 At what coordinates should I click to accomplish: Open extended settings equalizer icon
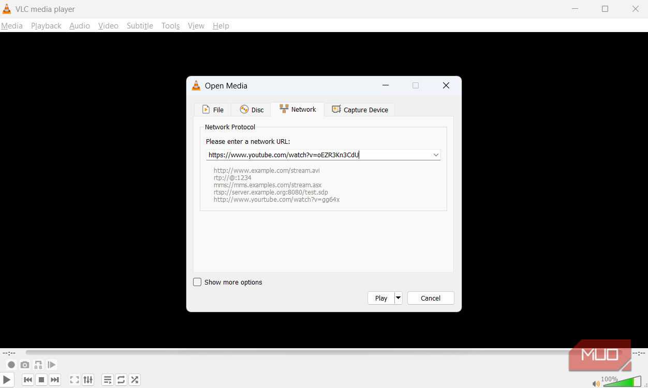tap(88, 380)
